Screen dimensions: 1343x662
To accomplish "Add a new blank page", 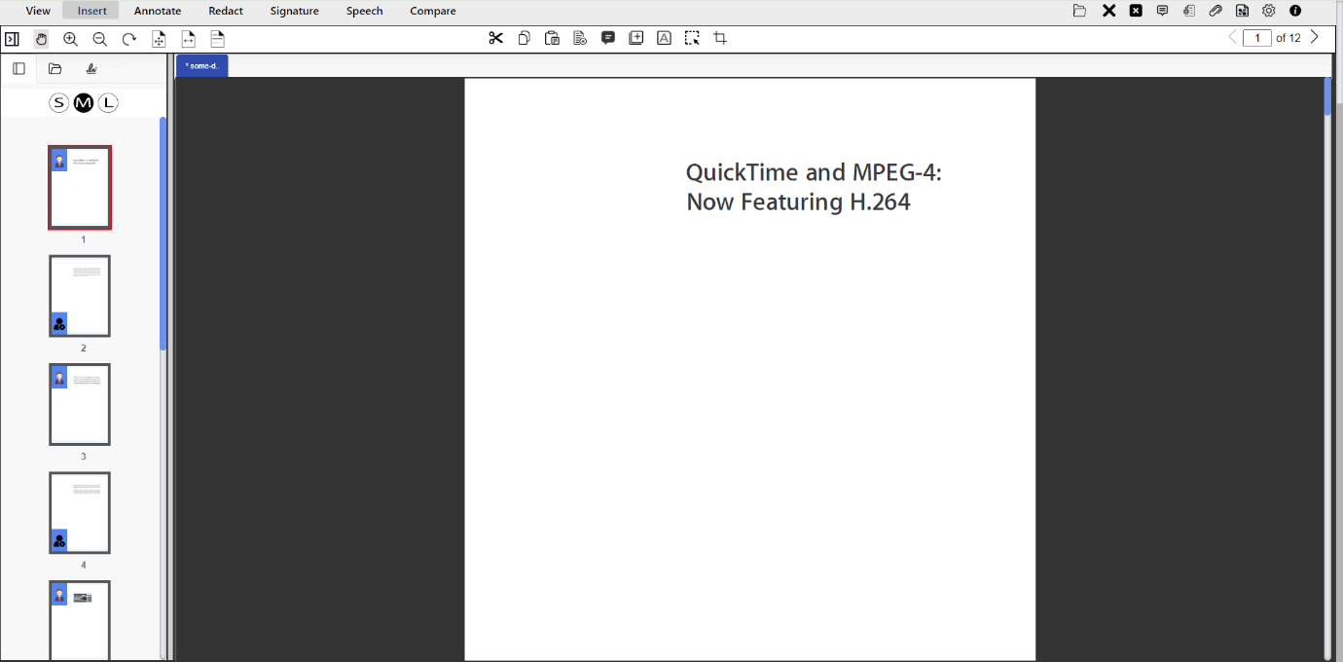I will (636, 37).
